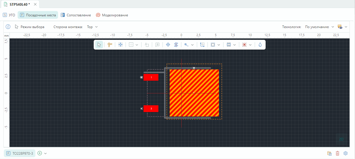Click the green plus add footprint button

tap(40, 153)
